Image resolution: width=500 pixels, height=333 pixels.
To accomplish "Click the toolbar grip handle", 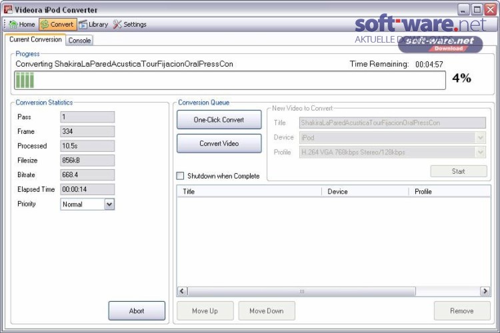I will (x=5, y=25).
